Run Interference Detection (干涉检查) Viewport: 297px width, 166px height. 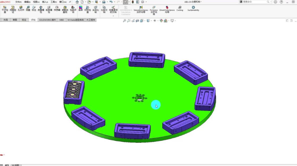(x=5, y=9)
